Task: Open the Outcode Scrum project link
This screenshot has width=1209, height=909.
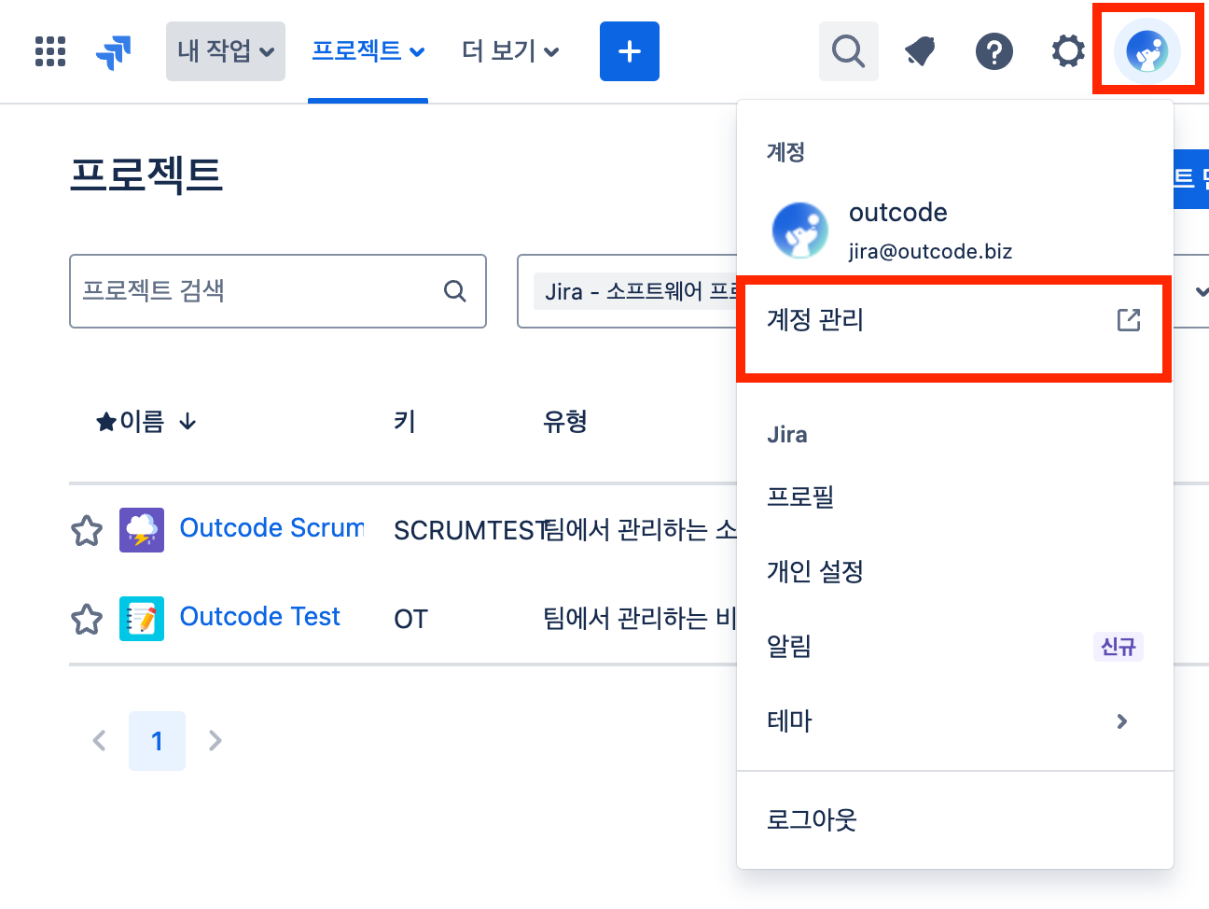Action: [271, 528]
